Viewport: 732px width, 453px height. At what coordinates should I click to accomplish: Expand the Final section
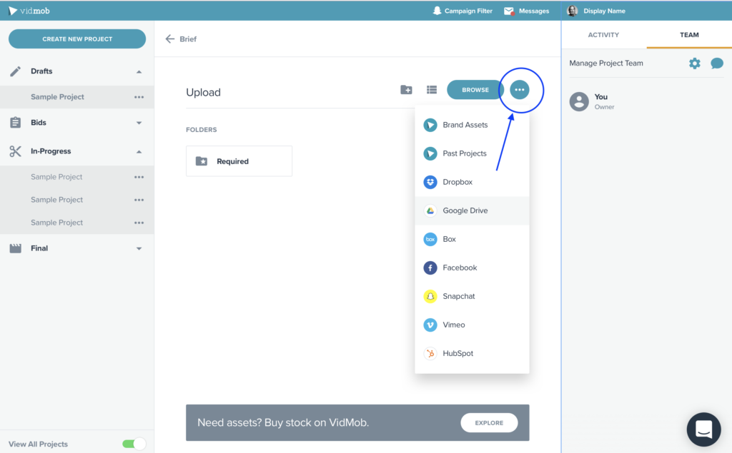point(139,249)
